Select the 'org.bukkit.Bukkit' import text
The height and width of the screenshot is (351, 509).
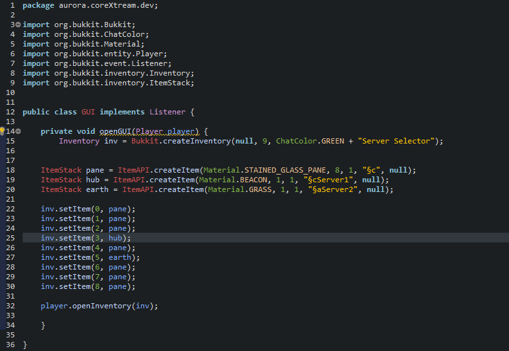pos(92,25)
